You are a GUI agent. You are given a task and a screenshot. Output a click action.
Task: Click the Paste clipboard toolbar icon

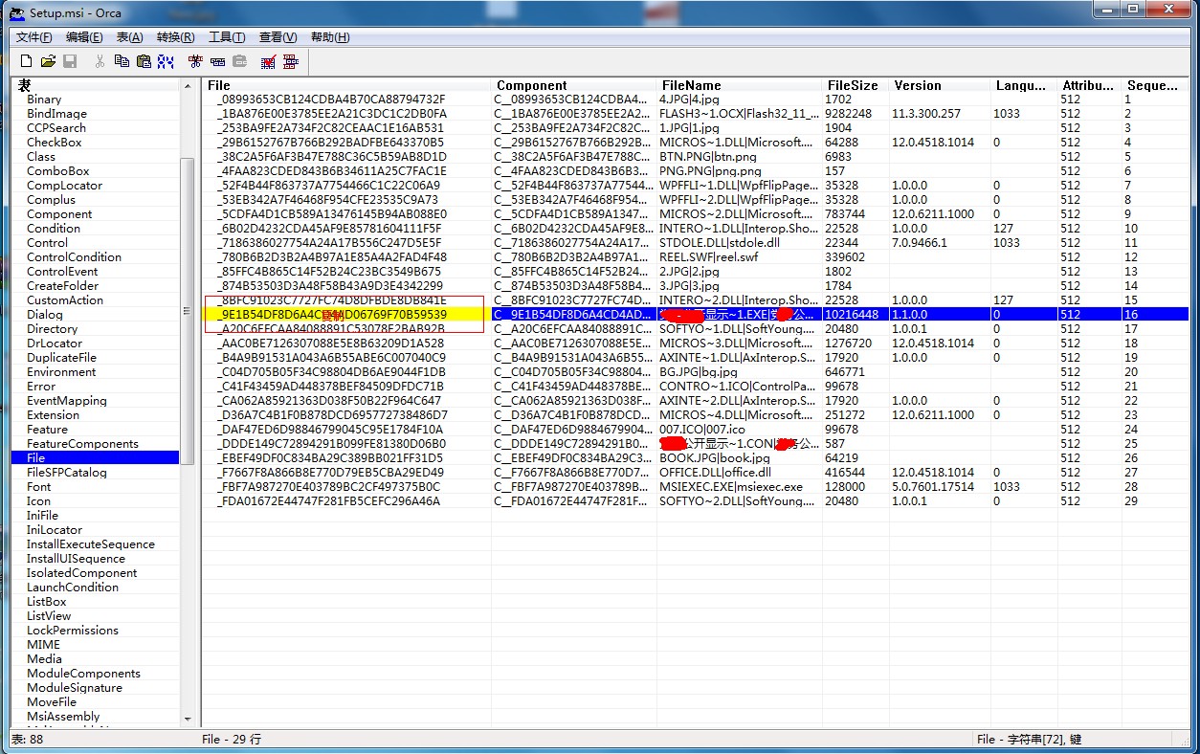tap(144, 61)
